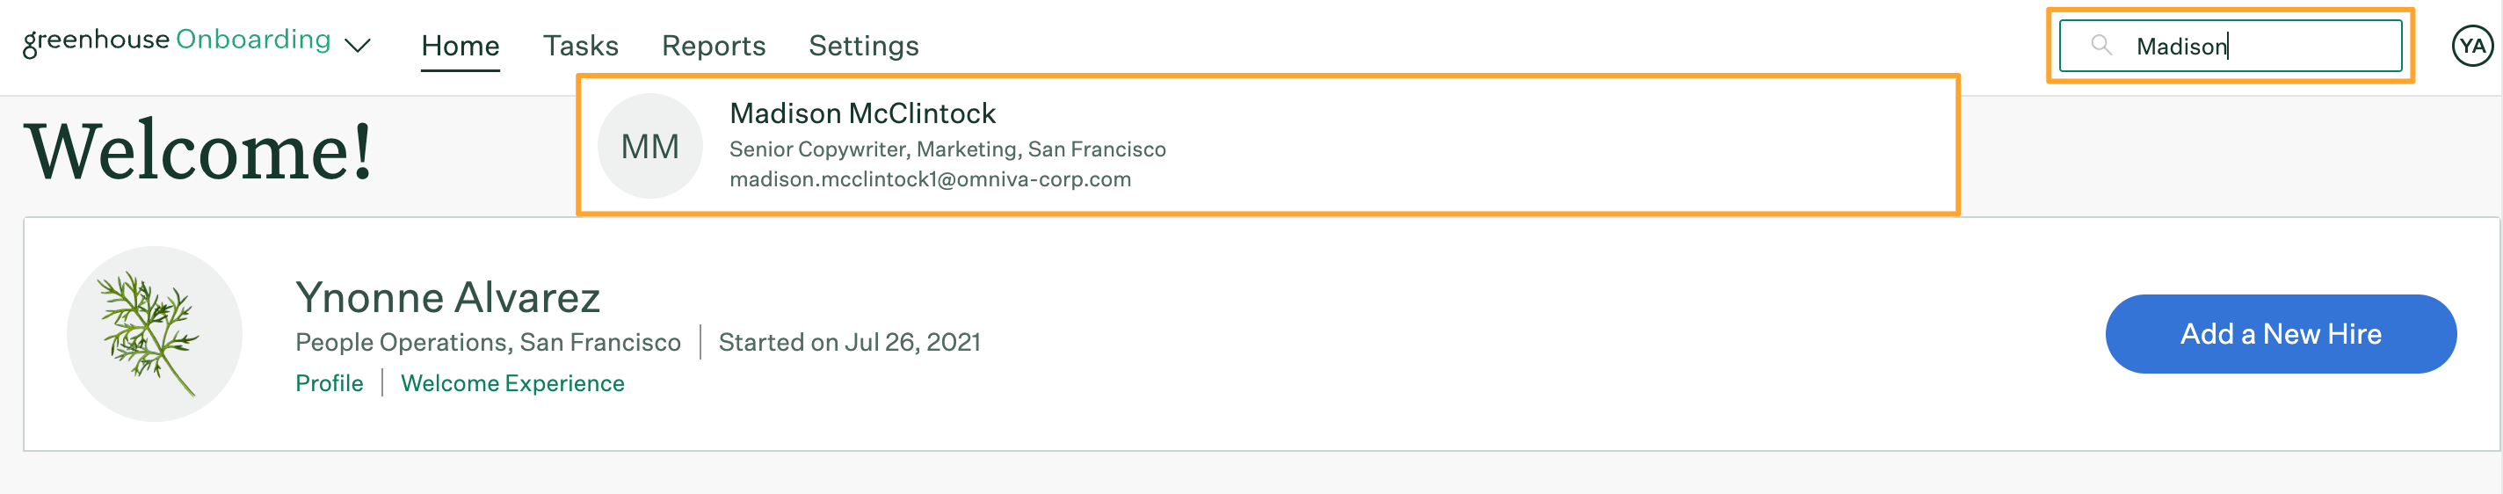Viewport: 2503px width, 494px height.
Task: Open the YA user avatar menu
Action: click(x=2472, y=46)
